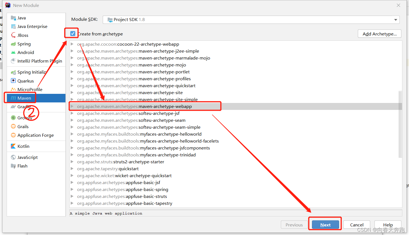Click 'A simple Java web application' description

pos(106,213)
